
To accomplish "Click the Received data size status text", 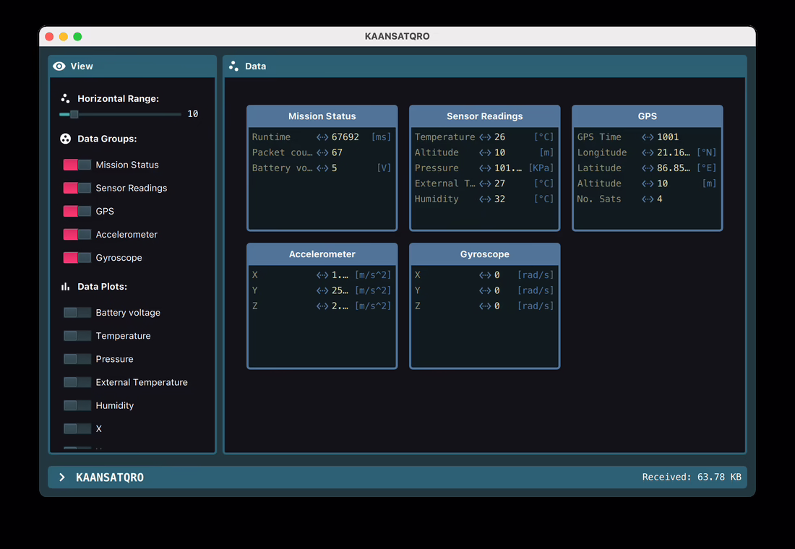I will point(690,477).
